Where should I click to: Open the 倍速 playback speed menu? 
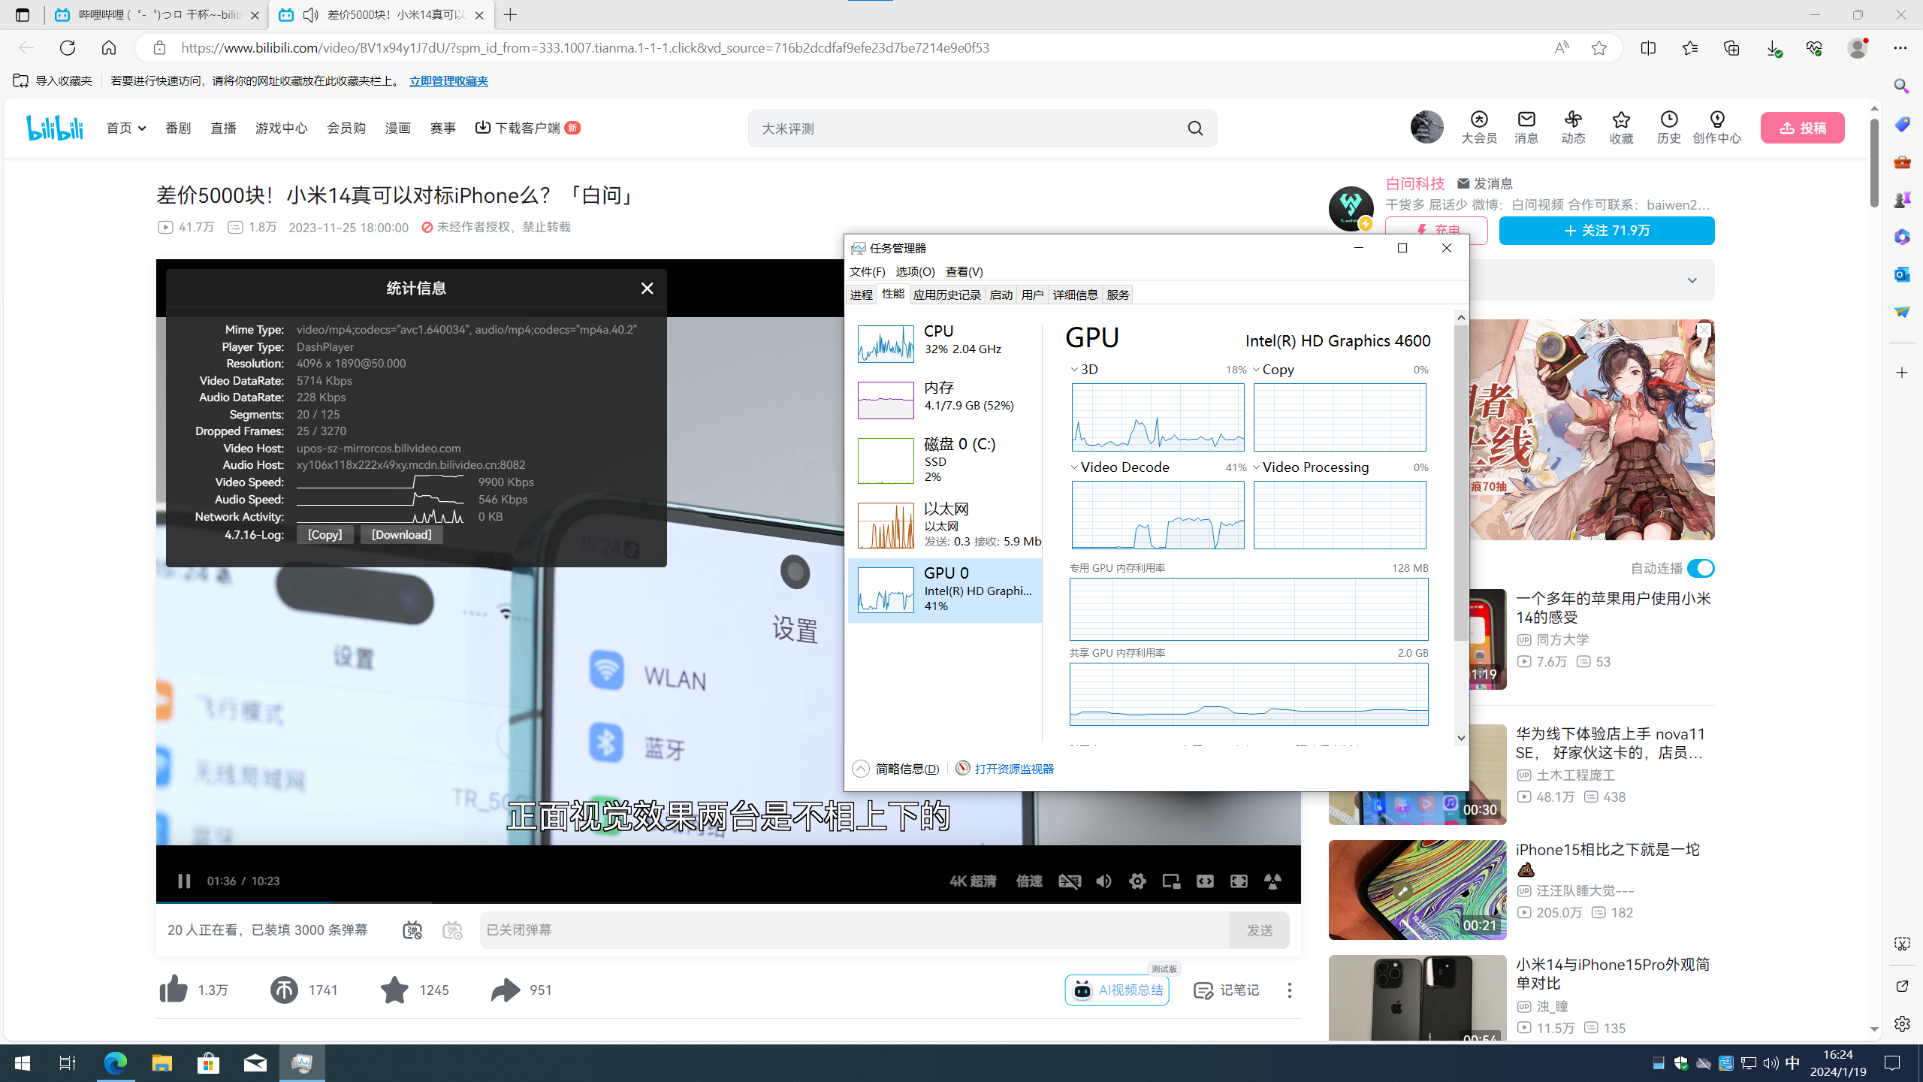(1029, 881)
